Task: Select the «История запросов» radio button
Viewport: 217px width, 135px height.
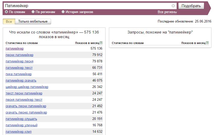Action: [x=63, y=12]
